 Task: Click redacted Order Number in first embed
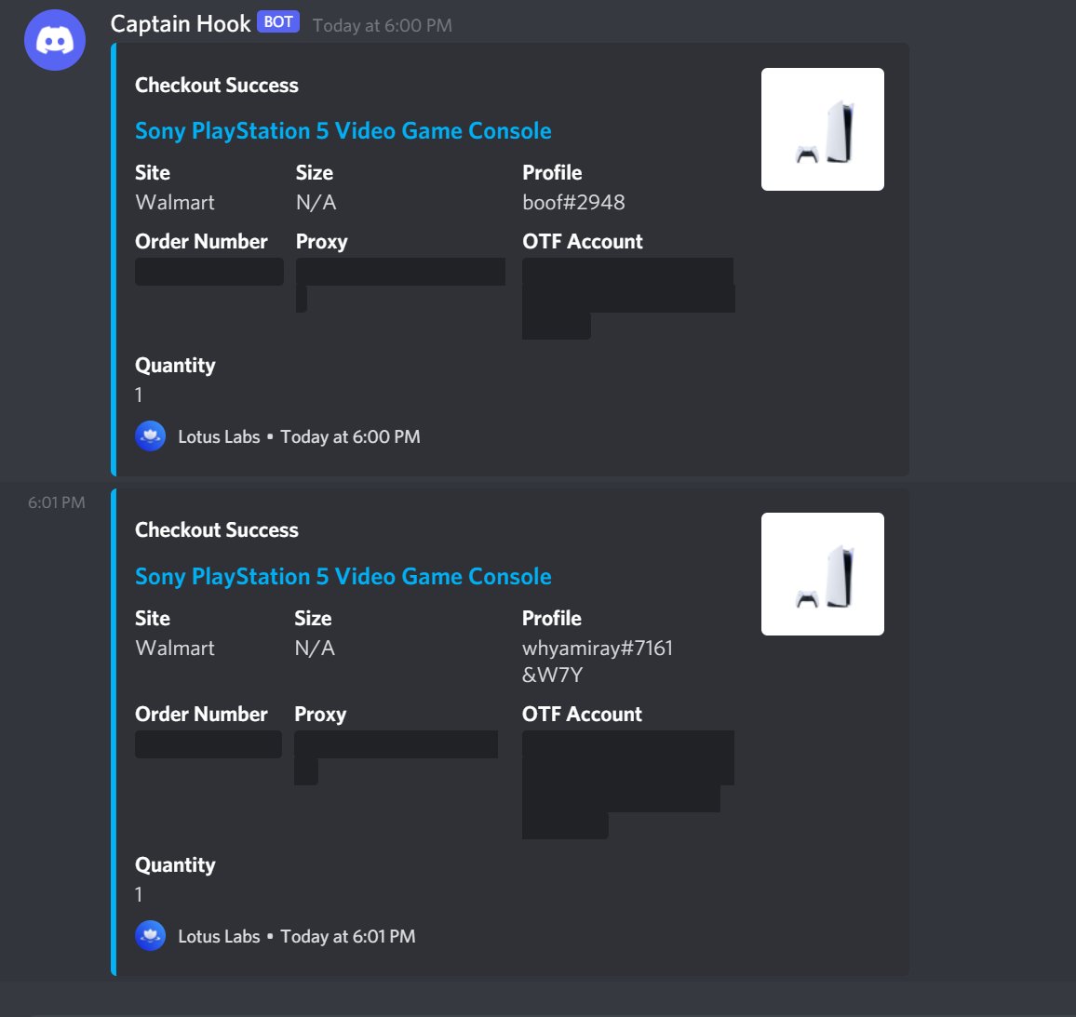209,272
